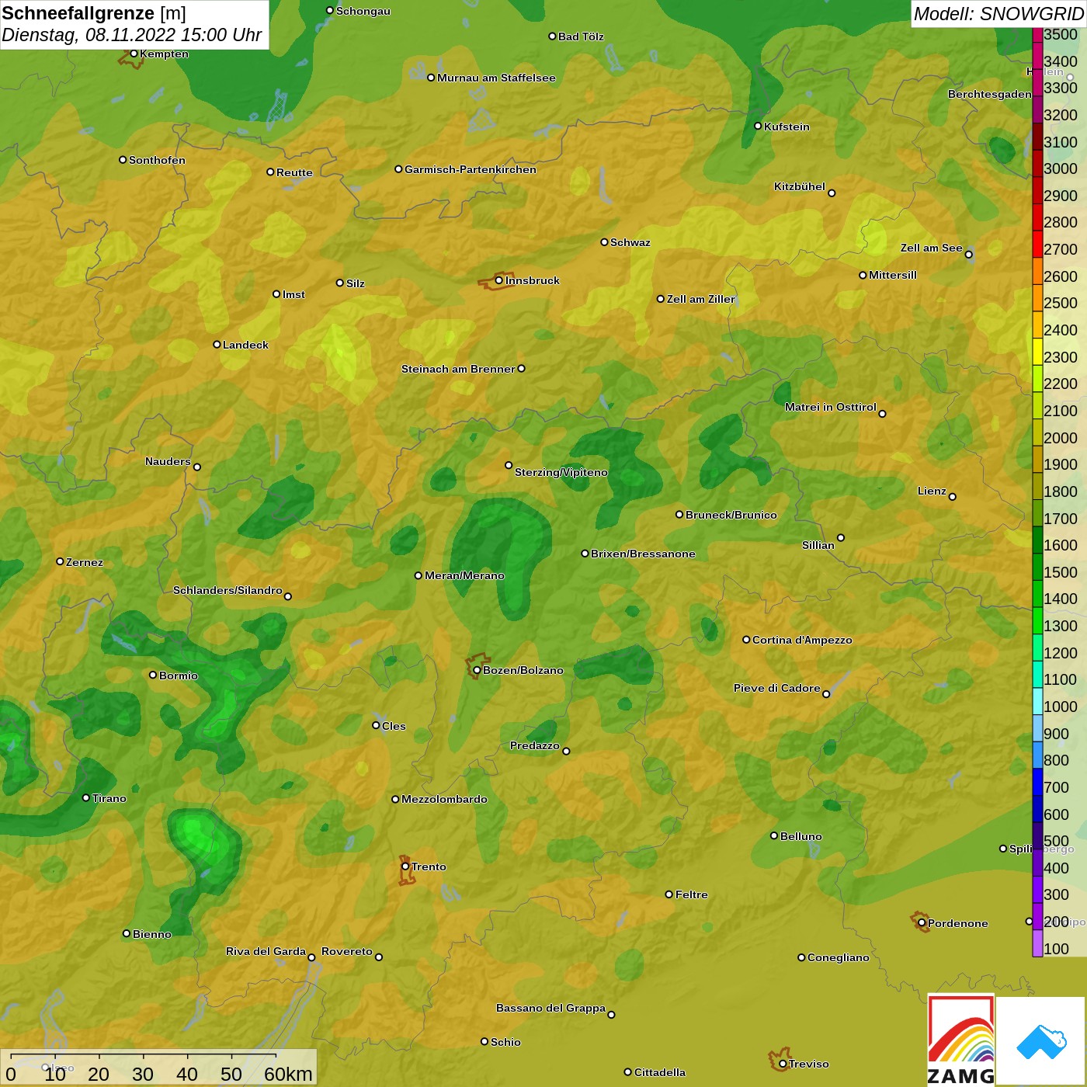Screen dimensions: 1087x1087
Task: Click the Modell: SNOWGRID label
Action: pos(998,14)
